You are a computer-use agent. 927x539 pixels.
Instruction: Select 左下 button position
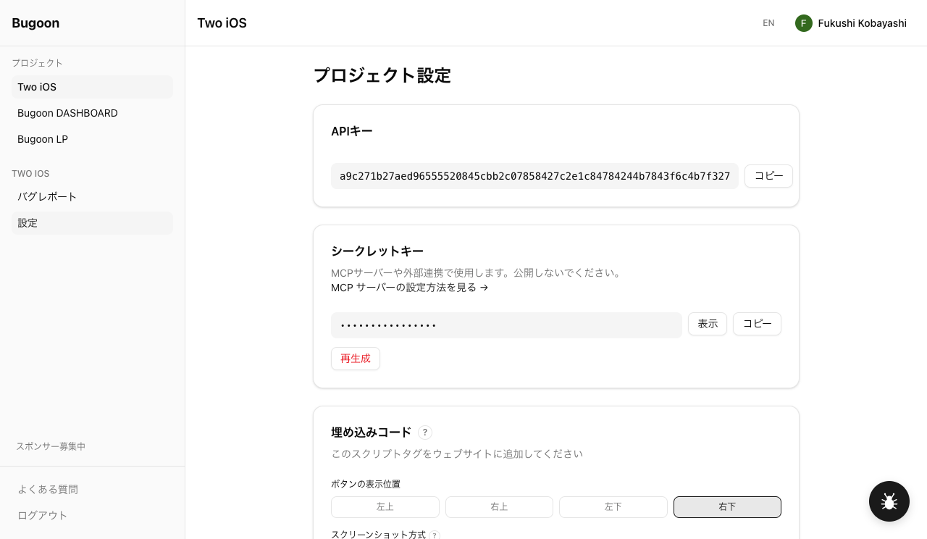[x=613, y=507]
